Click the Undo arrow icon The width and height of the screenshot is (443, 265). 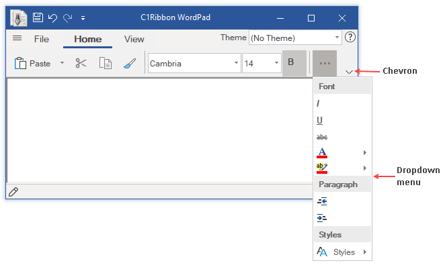[x=52, y=18]
